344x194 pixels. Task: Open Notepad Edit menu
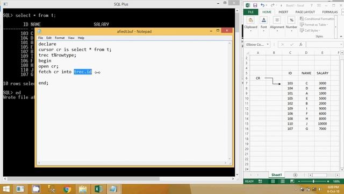tap(49, 38)
